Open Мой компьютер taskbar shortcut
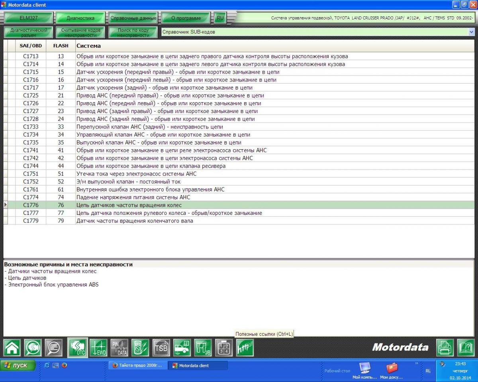Image resolution: width=478 pixels, height=382 pixels. [x=364, y=371]
